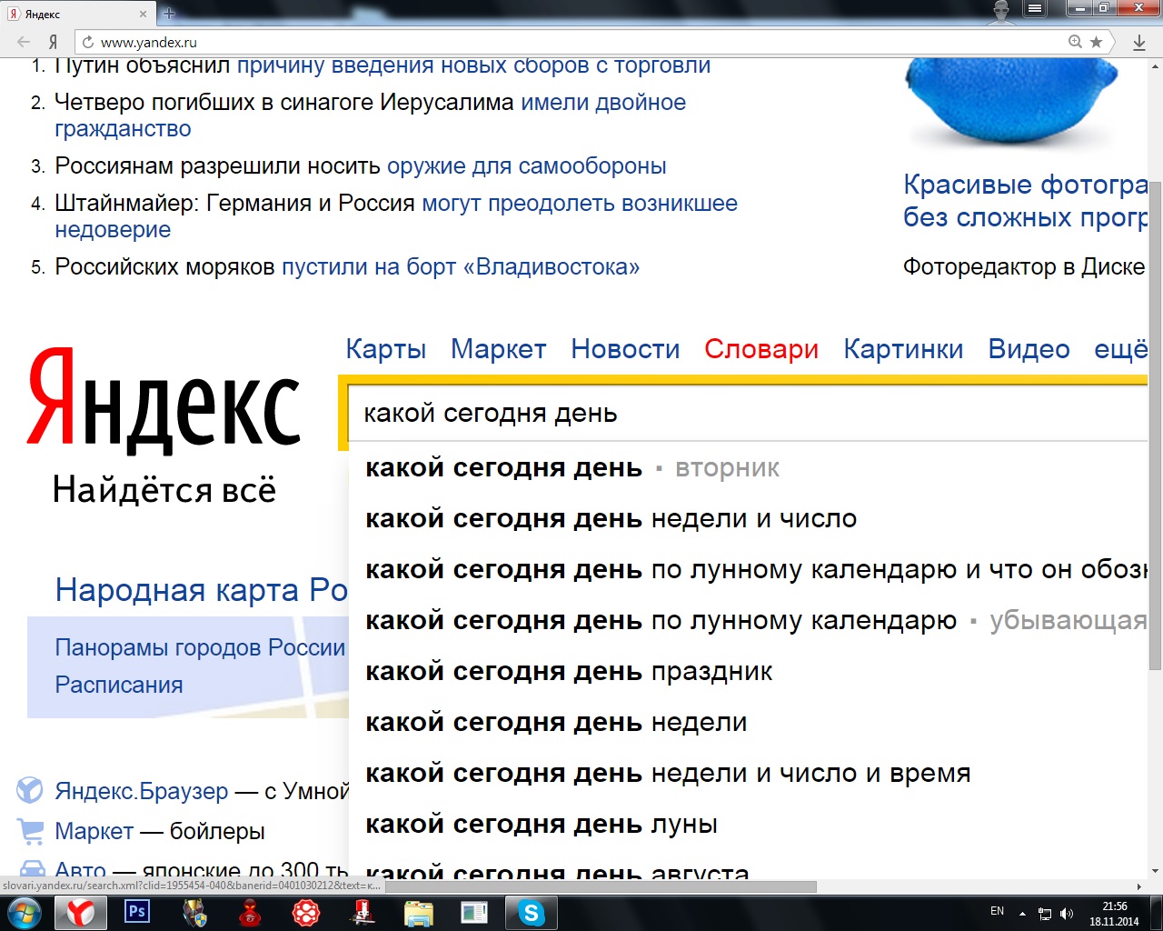Click the red circular taskbar icon
The width and height of the screenshot is (1163, 931).
(306, 913)
